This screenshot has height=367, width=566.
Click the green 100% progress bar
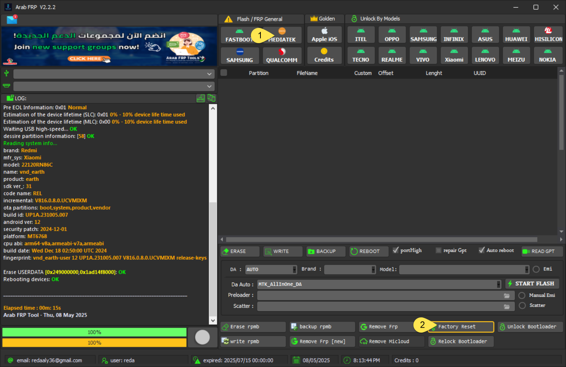[x=94, y=332]
